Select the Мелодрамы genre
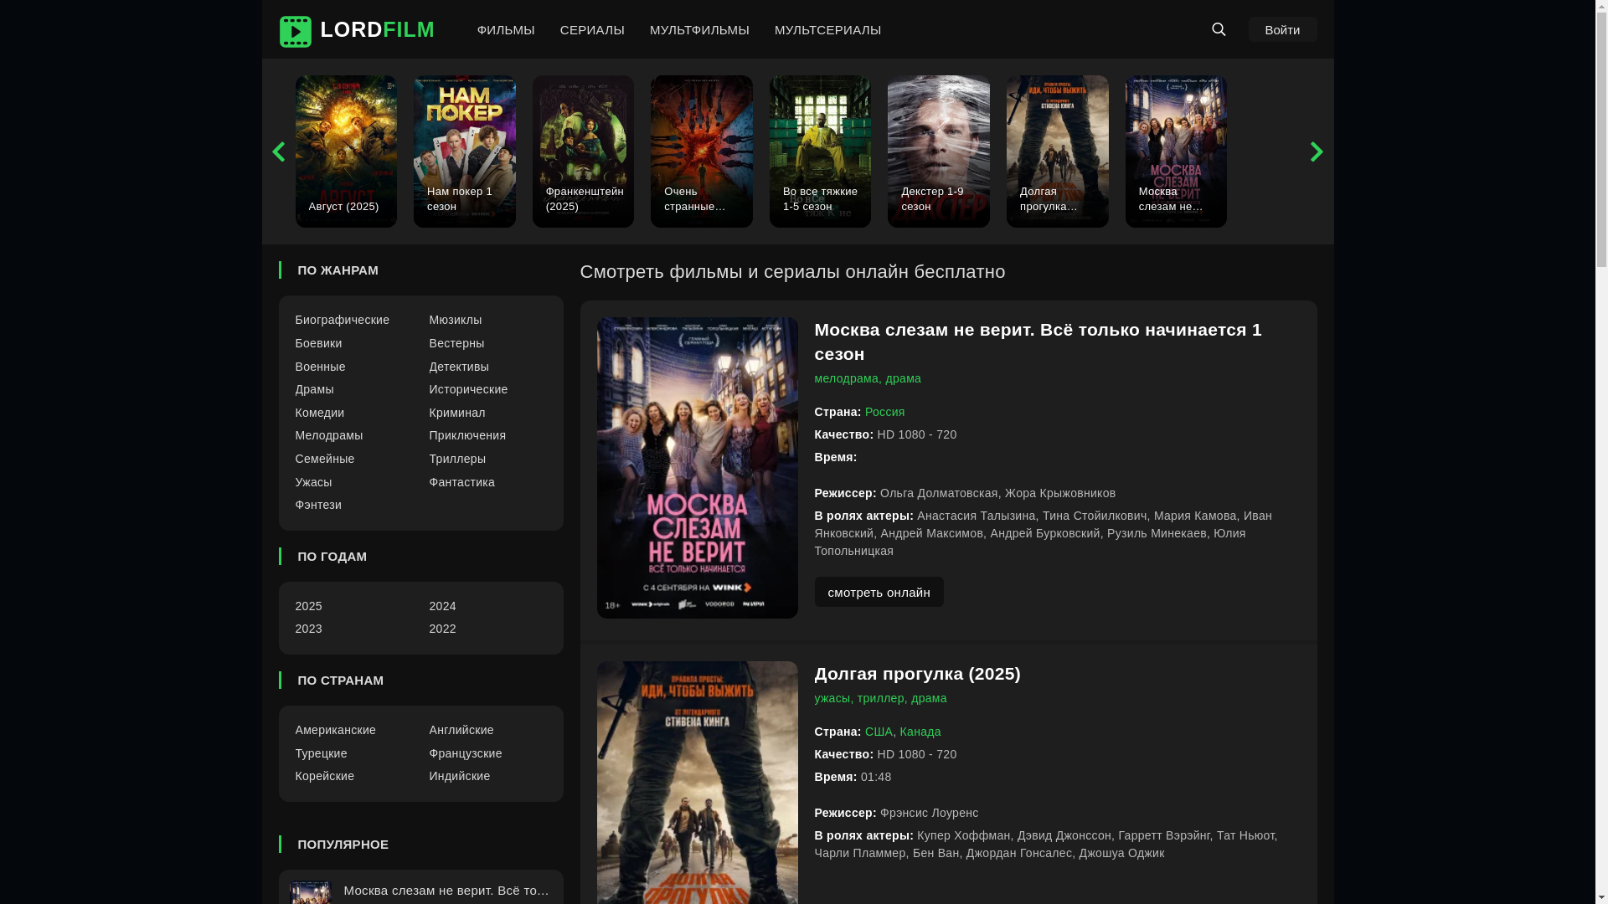This screenshot has height=904, width=1608. [328, 435]
